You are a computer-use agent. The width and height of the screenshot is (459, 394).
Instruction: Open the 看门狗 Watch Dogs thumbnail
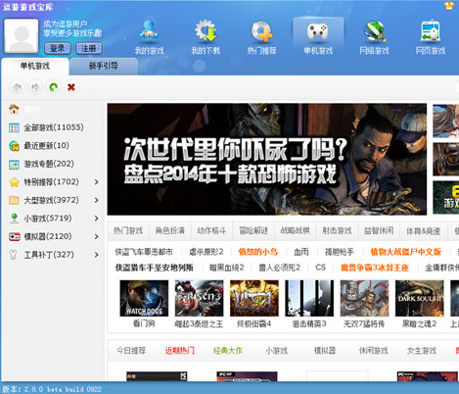point(144,298)
